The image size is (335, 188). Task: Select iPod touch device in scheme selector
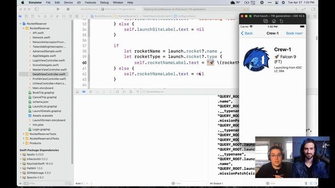(119, 9)
